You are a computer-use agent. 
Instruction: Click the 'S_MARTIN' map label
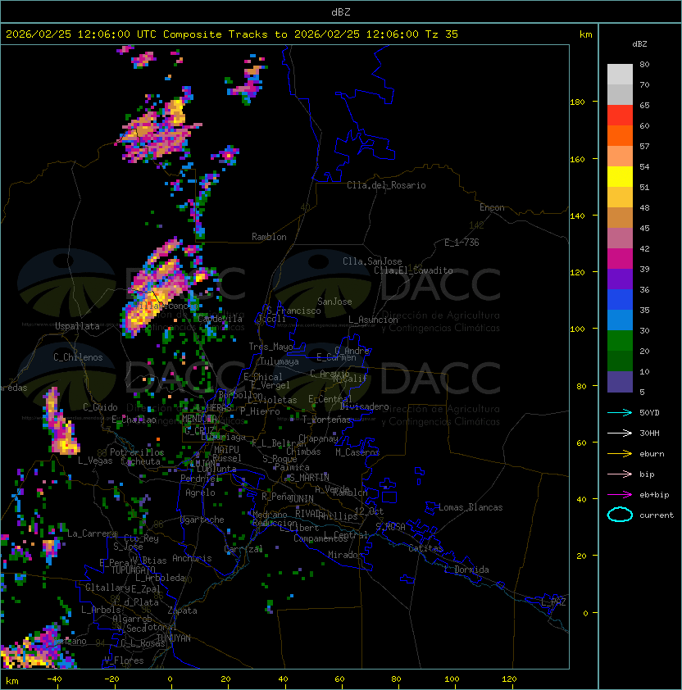click(309, 478)
